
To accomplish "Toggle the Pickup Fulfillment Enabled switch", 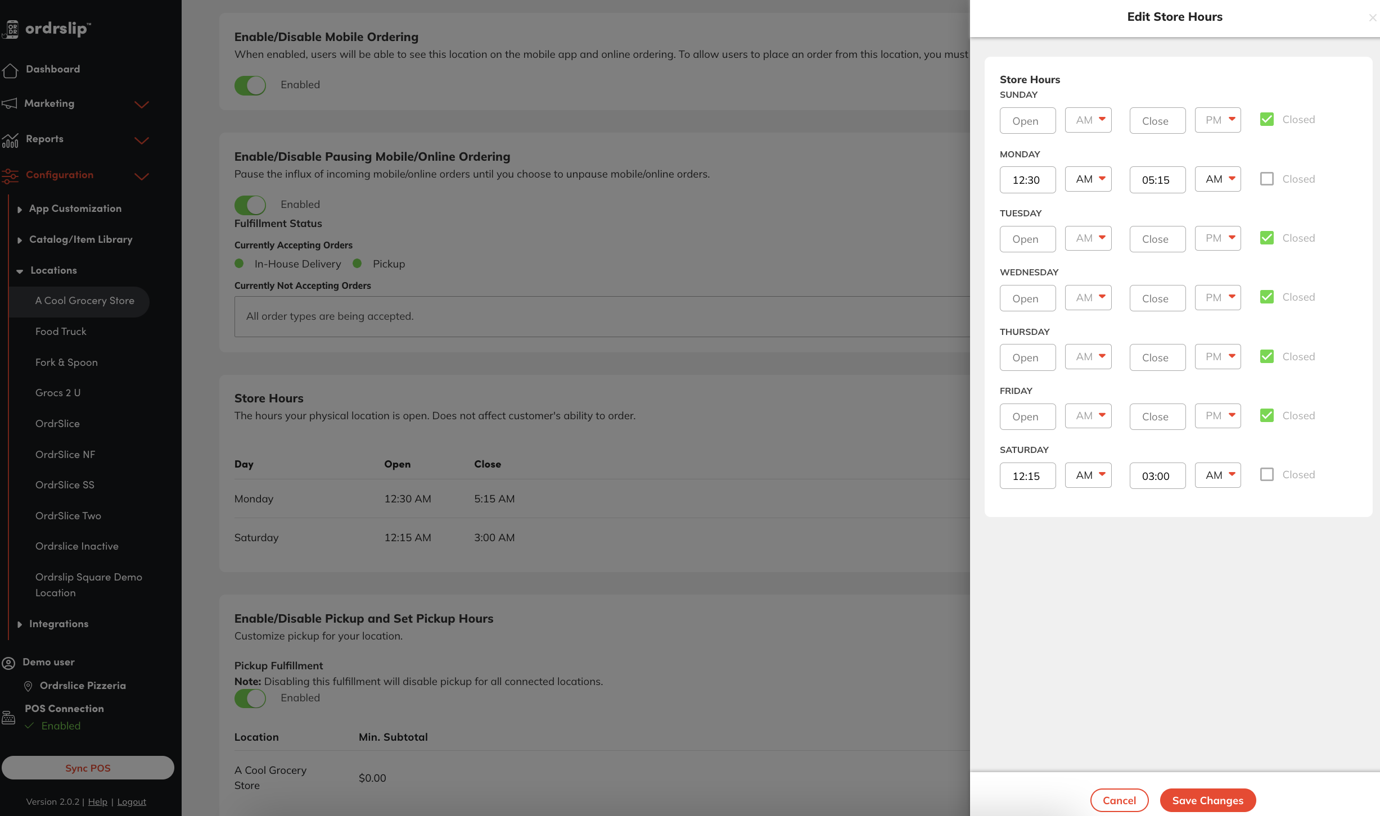I will (250, 698).
